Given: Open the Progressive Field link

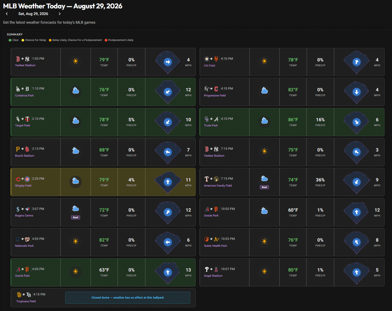Looking at the screenshot, I should point(215,95).
